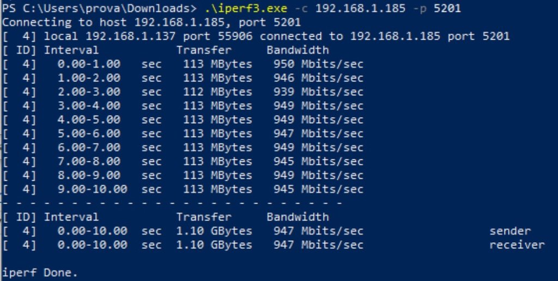Screen dimensions: 558x281
Task: Click the "iperf Done." message
Action: 40,273
